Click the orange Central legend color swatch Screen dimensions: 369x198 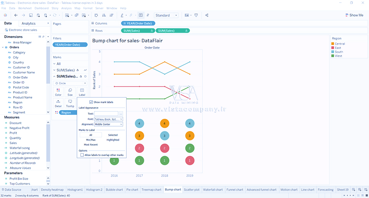coord(333,44)
